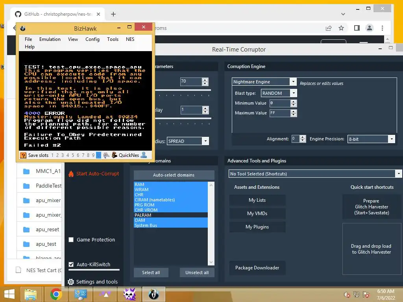Click Select all domains button
The height and width of the screenshot is (302, 403).
tap(151, 273)
